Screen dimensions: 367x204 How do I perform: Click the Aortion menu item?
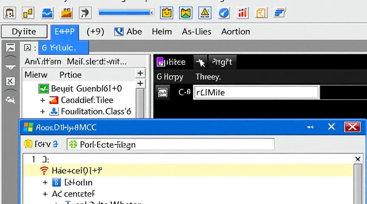click(x=235, y=32)
